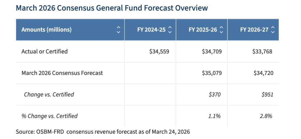Click the sort arrows beside Amounts (millions)
Viewport: 301px width, 139px height.
pyautogui.click(x=118, y=30)
